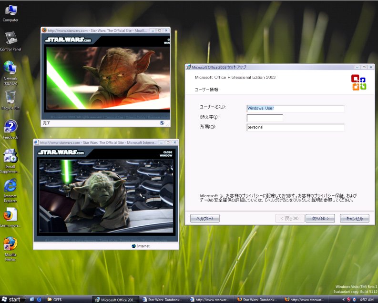Open the Computer desktop icon
The height and width of the screenshot is (303, 378).
10,10
